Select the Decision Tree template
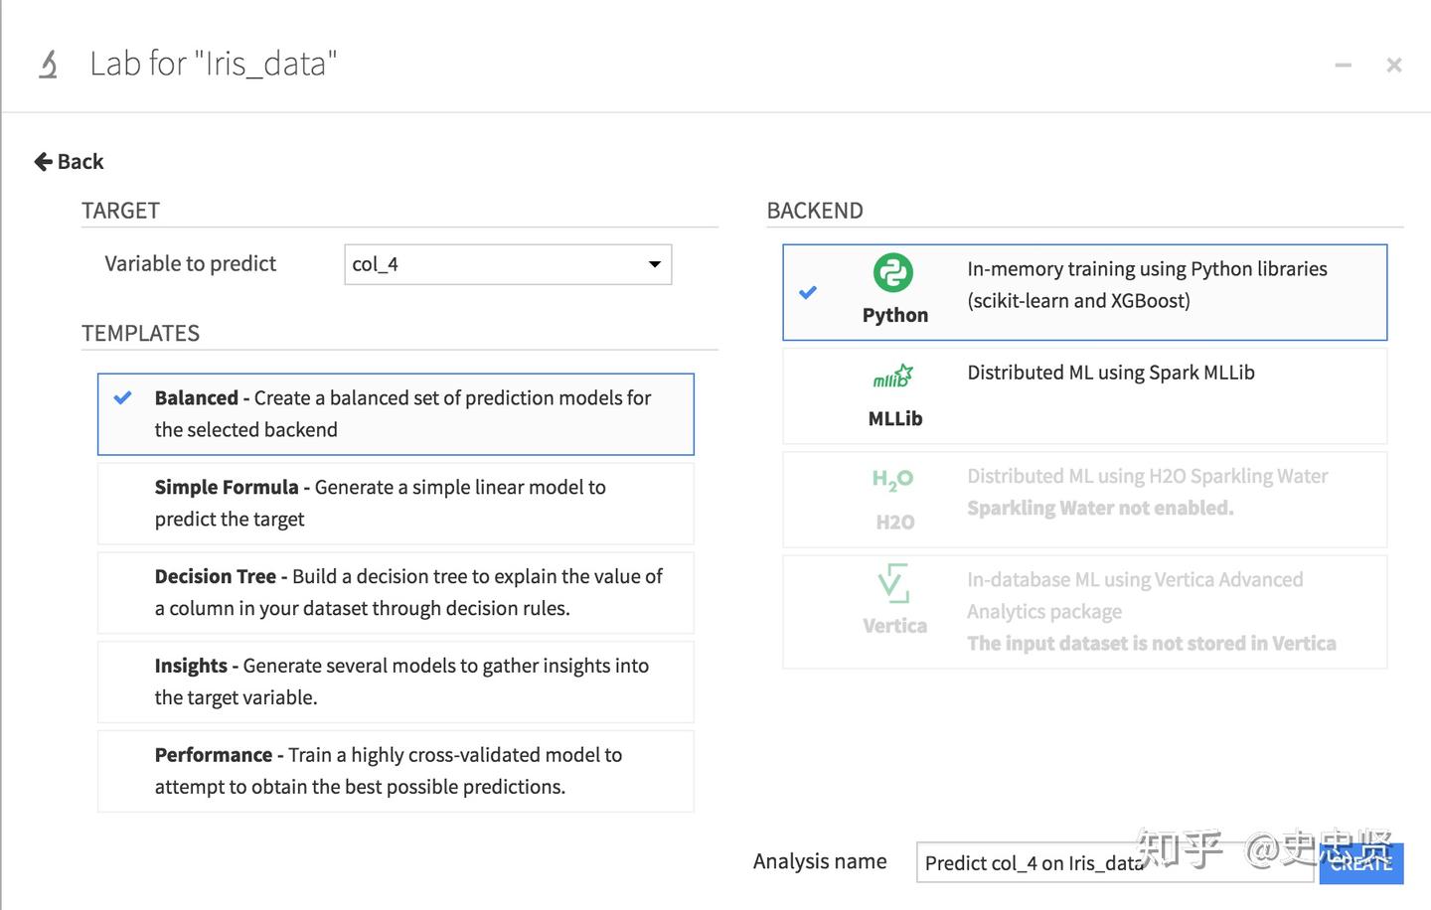The width and height of the screenshot is (1431, 910). coord(396,593)
